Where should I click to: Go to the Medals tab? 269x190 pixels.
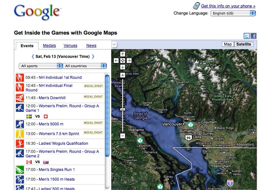point(49,46)
